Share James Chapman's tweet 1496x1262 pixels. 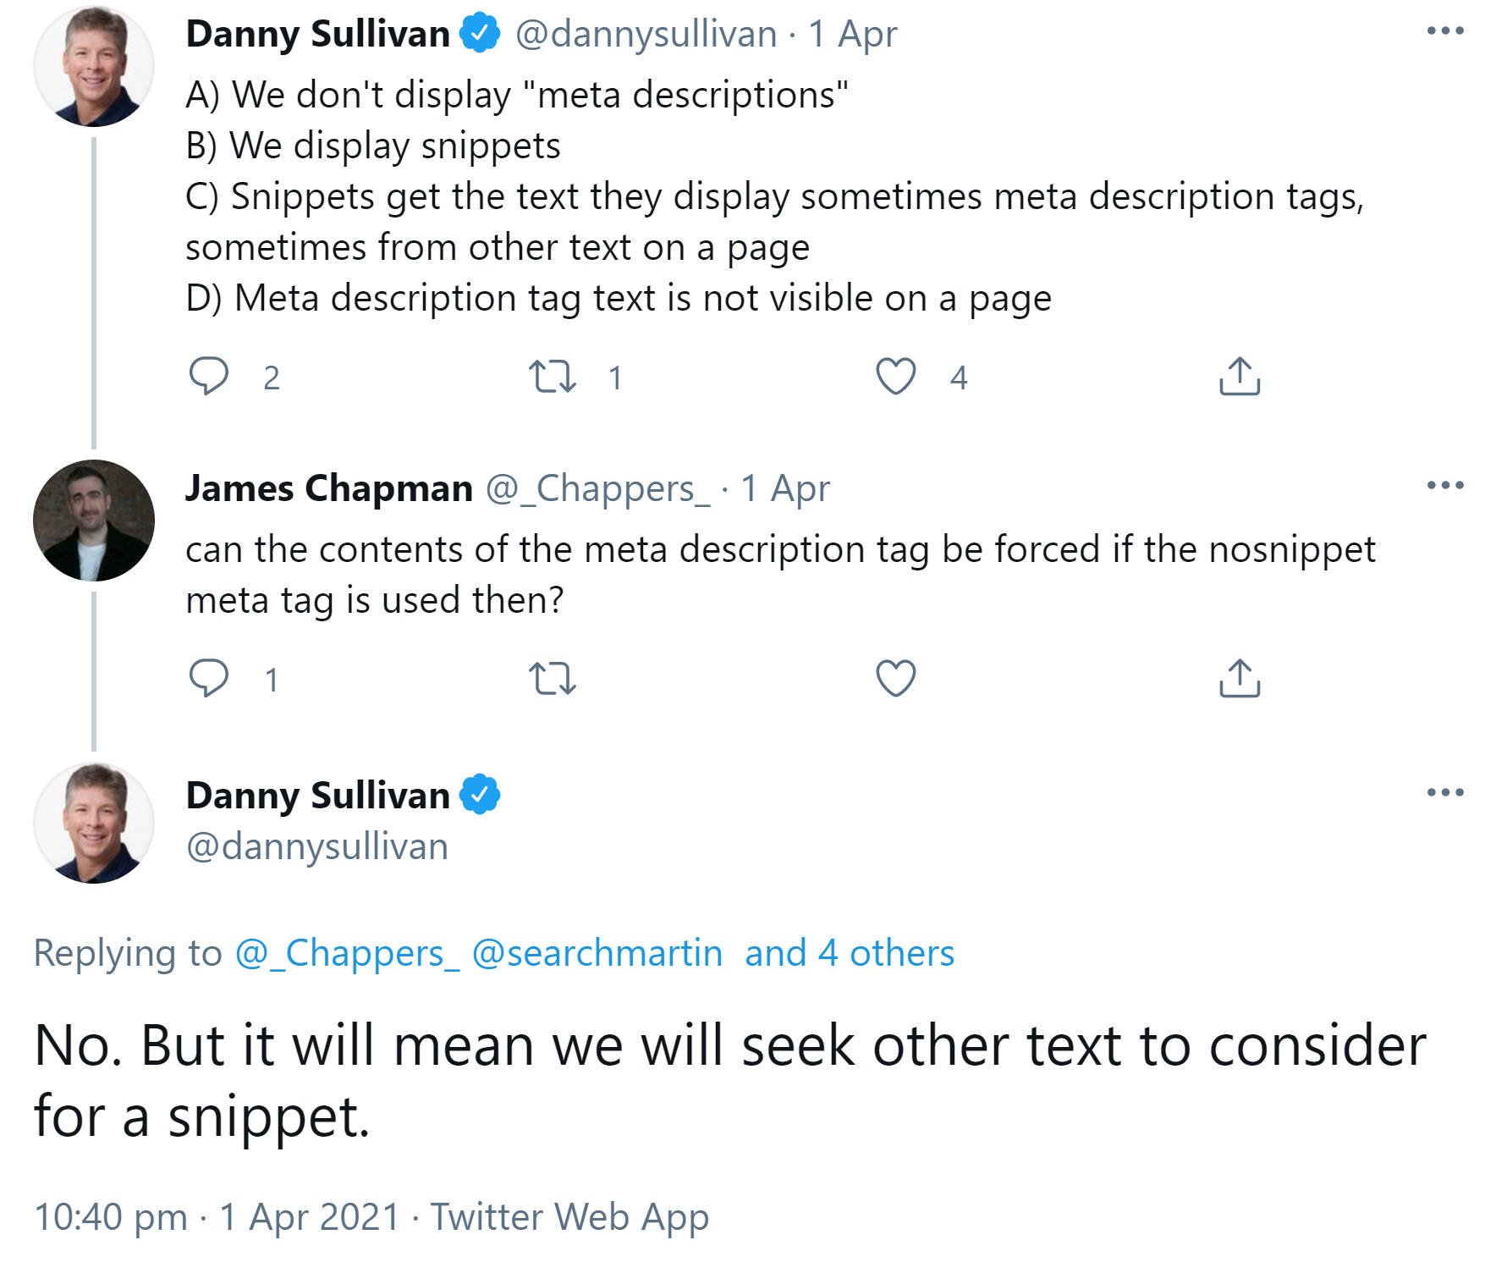click(1239, 677)
